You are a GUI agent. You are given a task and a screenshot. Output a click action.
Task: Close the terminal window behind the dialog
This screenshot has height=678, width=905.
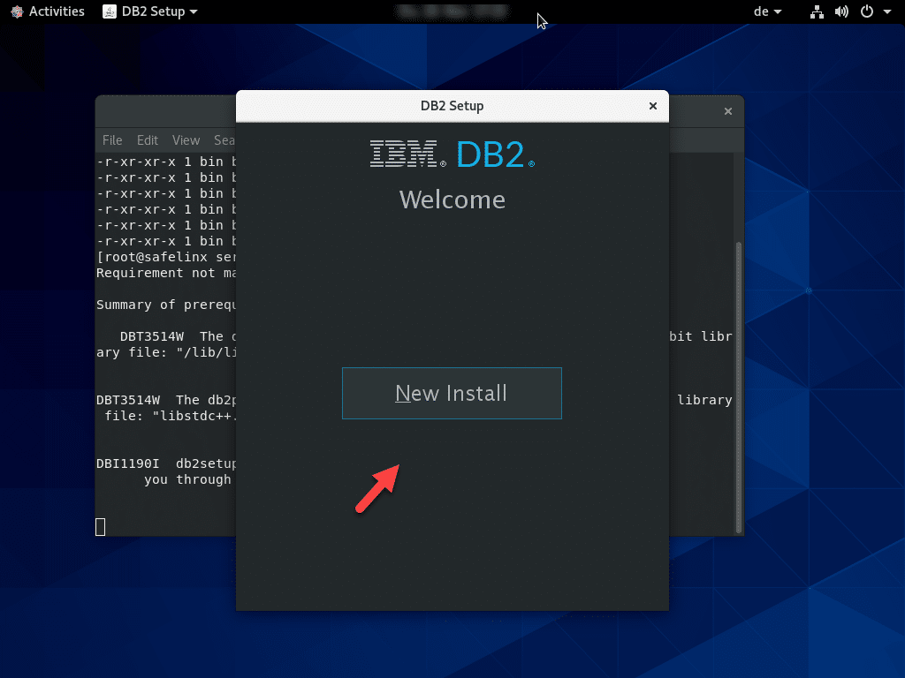(x=728, y=111)
